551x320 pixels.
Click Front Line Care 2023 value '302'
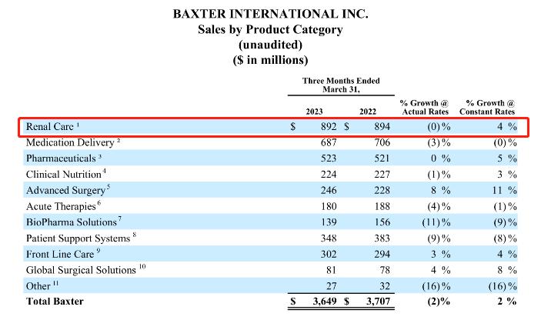click(329, 255)
